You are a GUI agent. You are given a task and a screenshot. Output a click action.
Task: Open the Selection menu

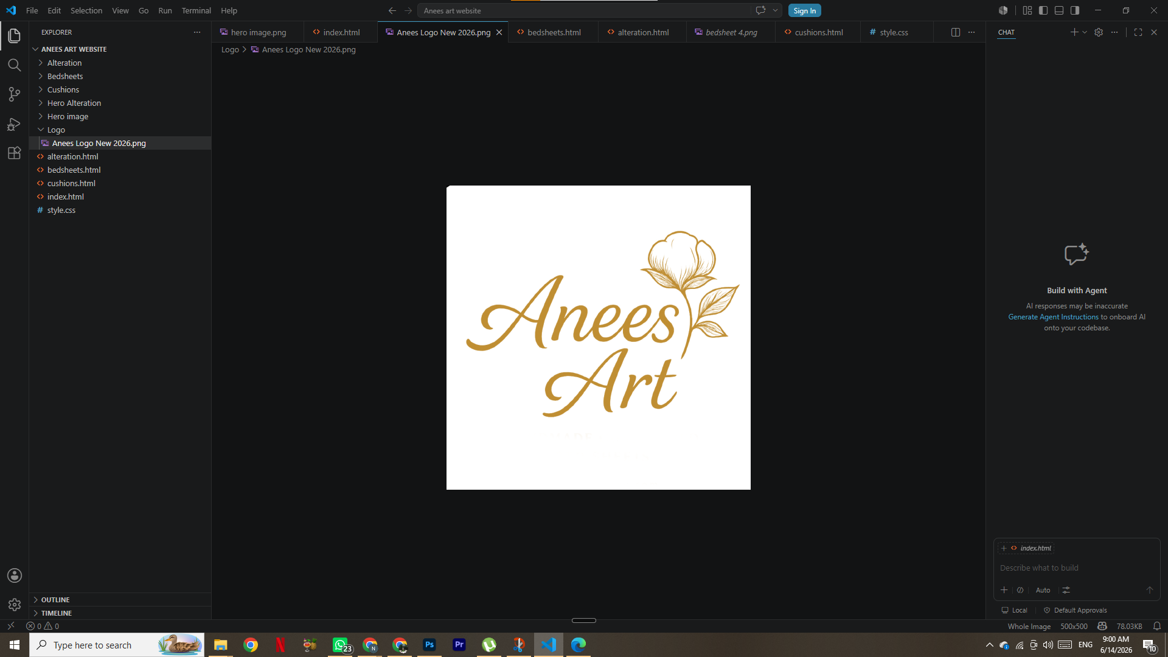pos(86,10)
